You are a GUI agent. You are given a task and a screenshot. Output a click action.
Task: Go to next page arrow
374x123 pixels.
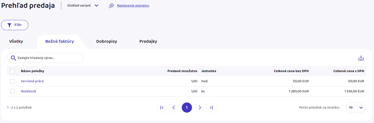[x=200, y=108]
